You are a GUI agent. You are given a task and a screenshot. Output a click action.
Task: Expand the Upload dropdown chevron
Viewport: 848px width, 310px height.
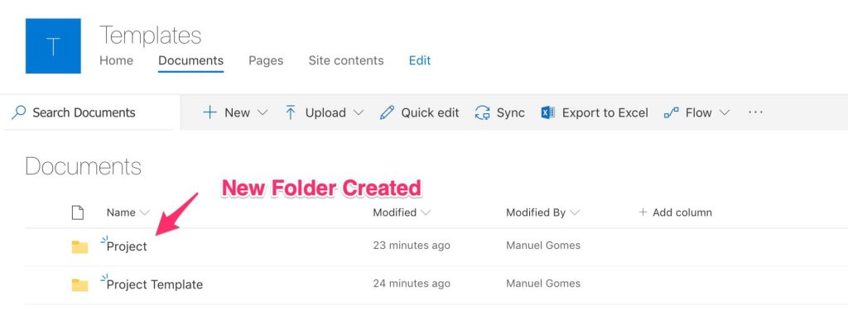pos(358,112)
